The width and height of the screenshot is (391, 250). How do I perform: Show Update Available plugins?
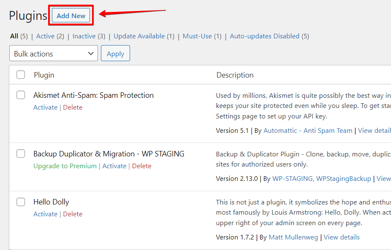tap(139, 36)
